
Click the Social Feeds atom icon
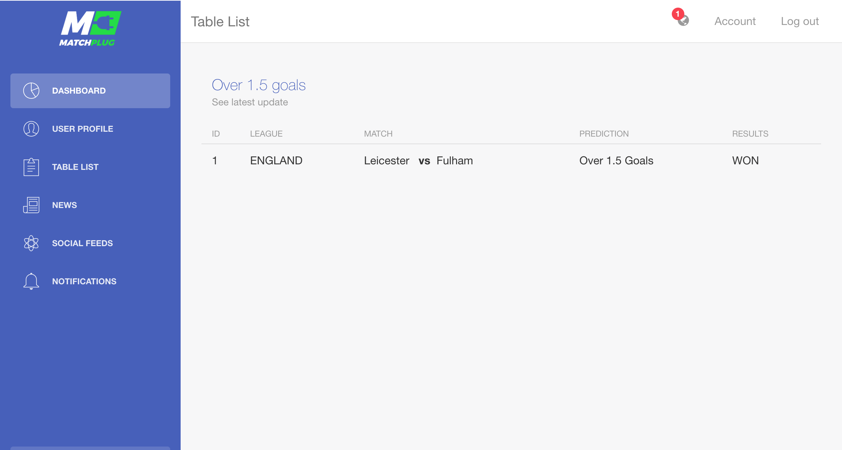point(31,243)
